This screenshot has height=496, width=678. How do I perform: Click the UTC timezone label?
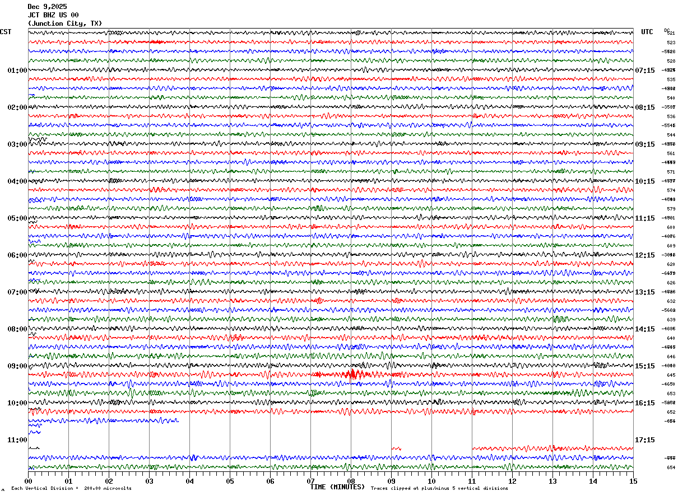647,32
